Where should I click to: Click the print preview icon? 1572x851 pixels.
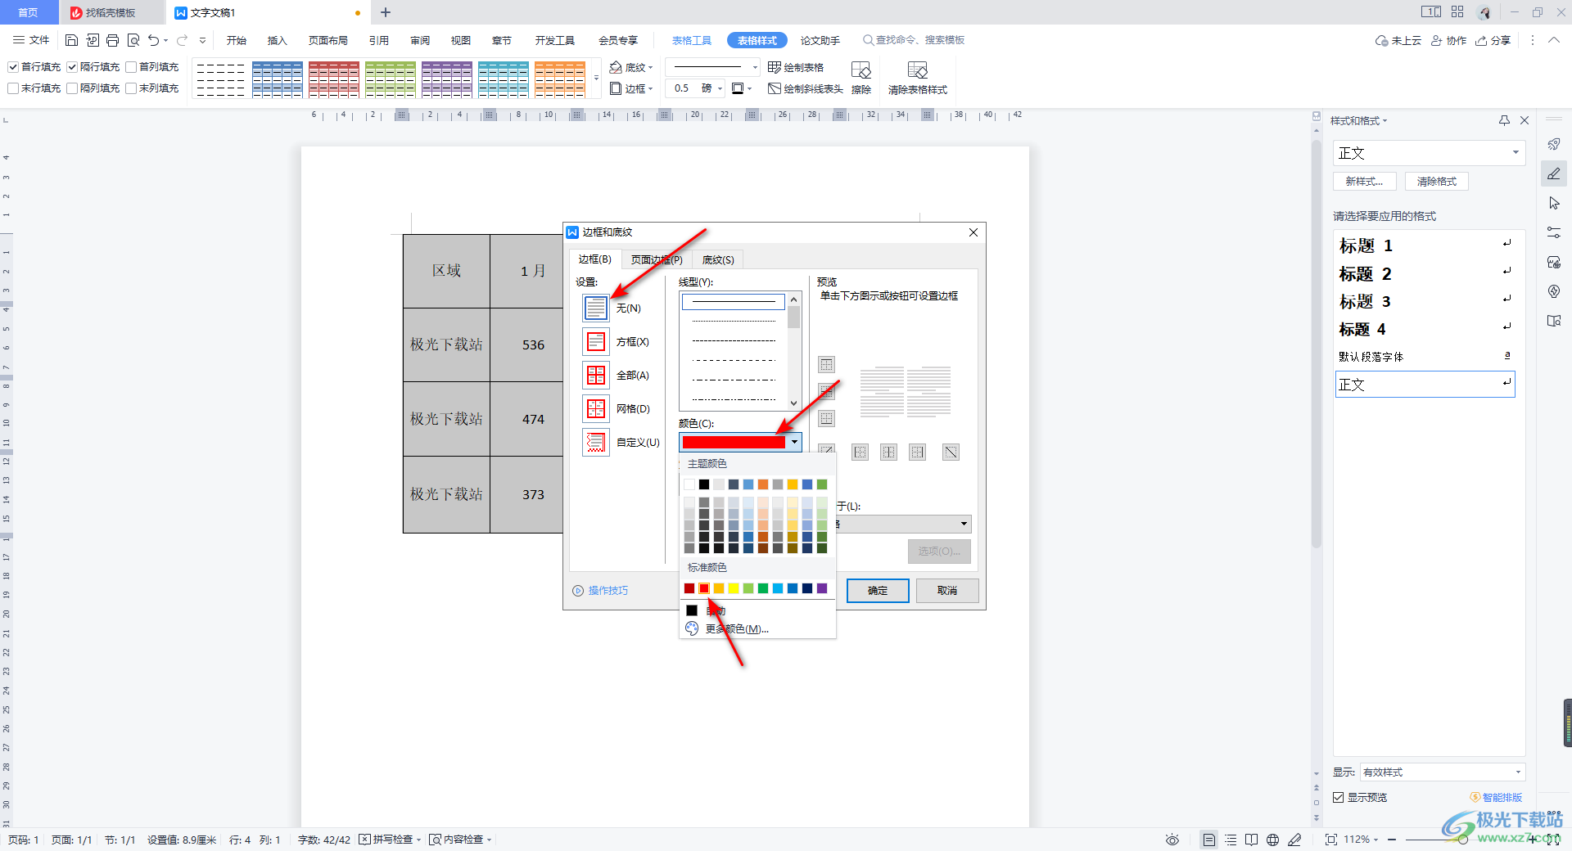(133, 40)
